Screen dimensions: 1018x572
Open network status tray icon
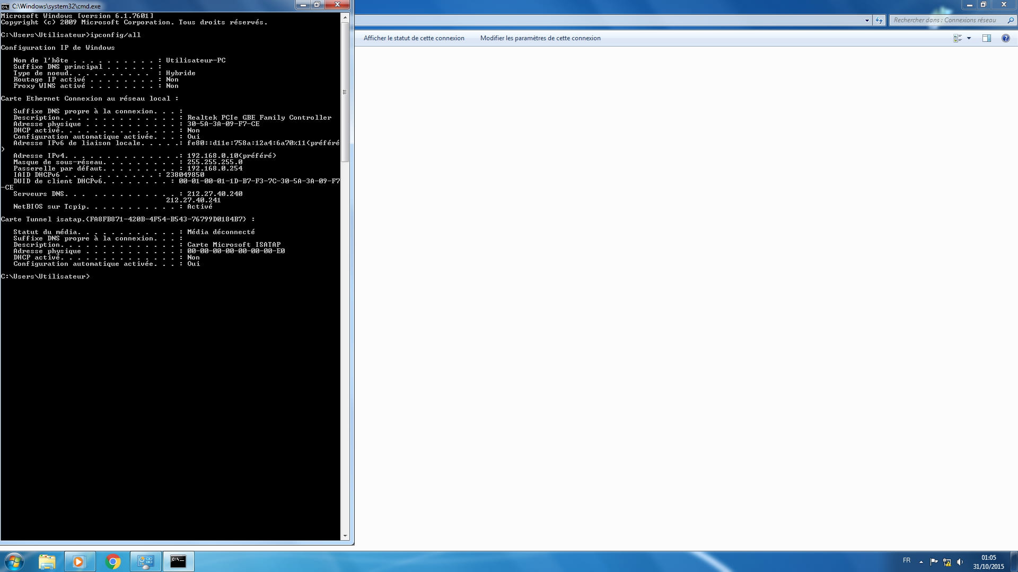point(947,562)
